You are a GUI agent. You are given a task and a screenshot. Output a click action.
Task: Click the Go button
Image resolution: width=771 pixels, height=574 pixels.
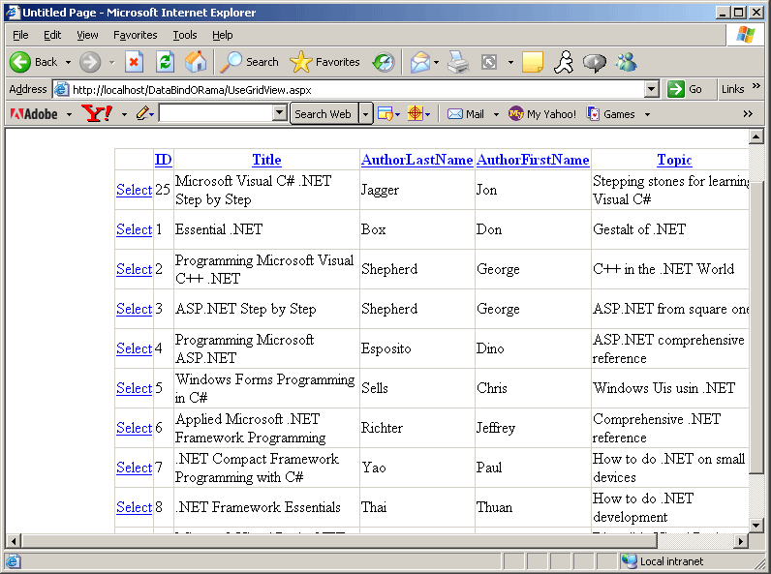coord(686,89)
